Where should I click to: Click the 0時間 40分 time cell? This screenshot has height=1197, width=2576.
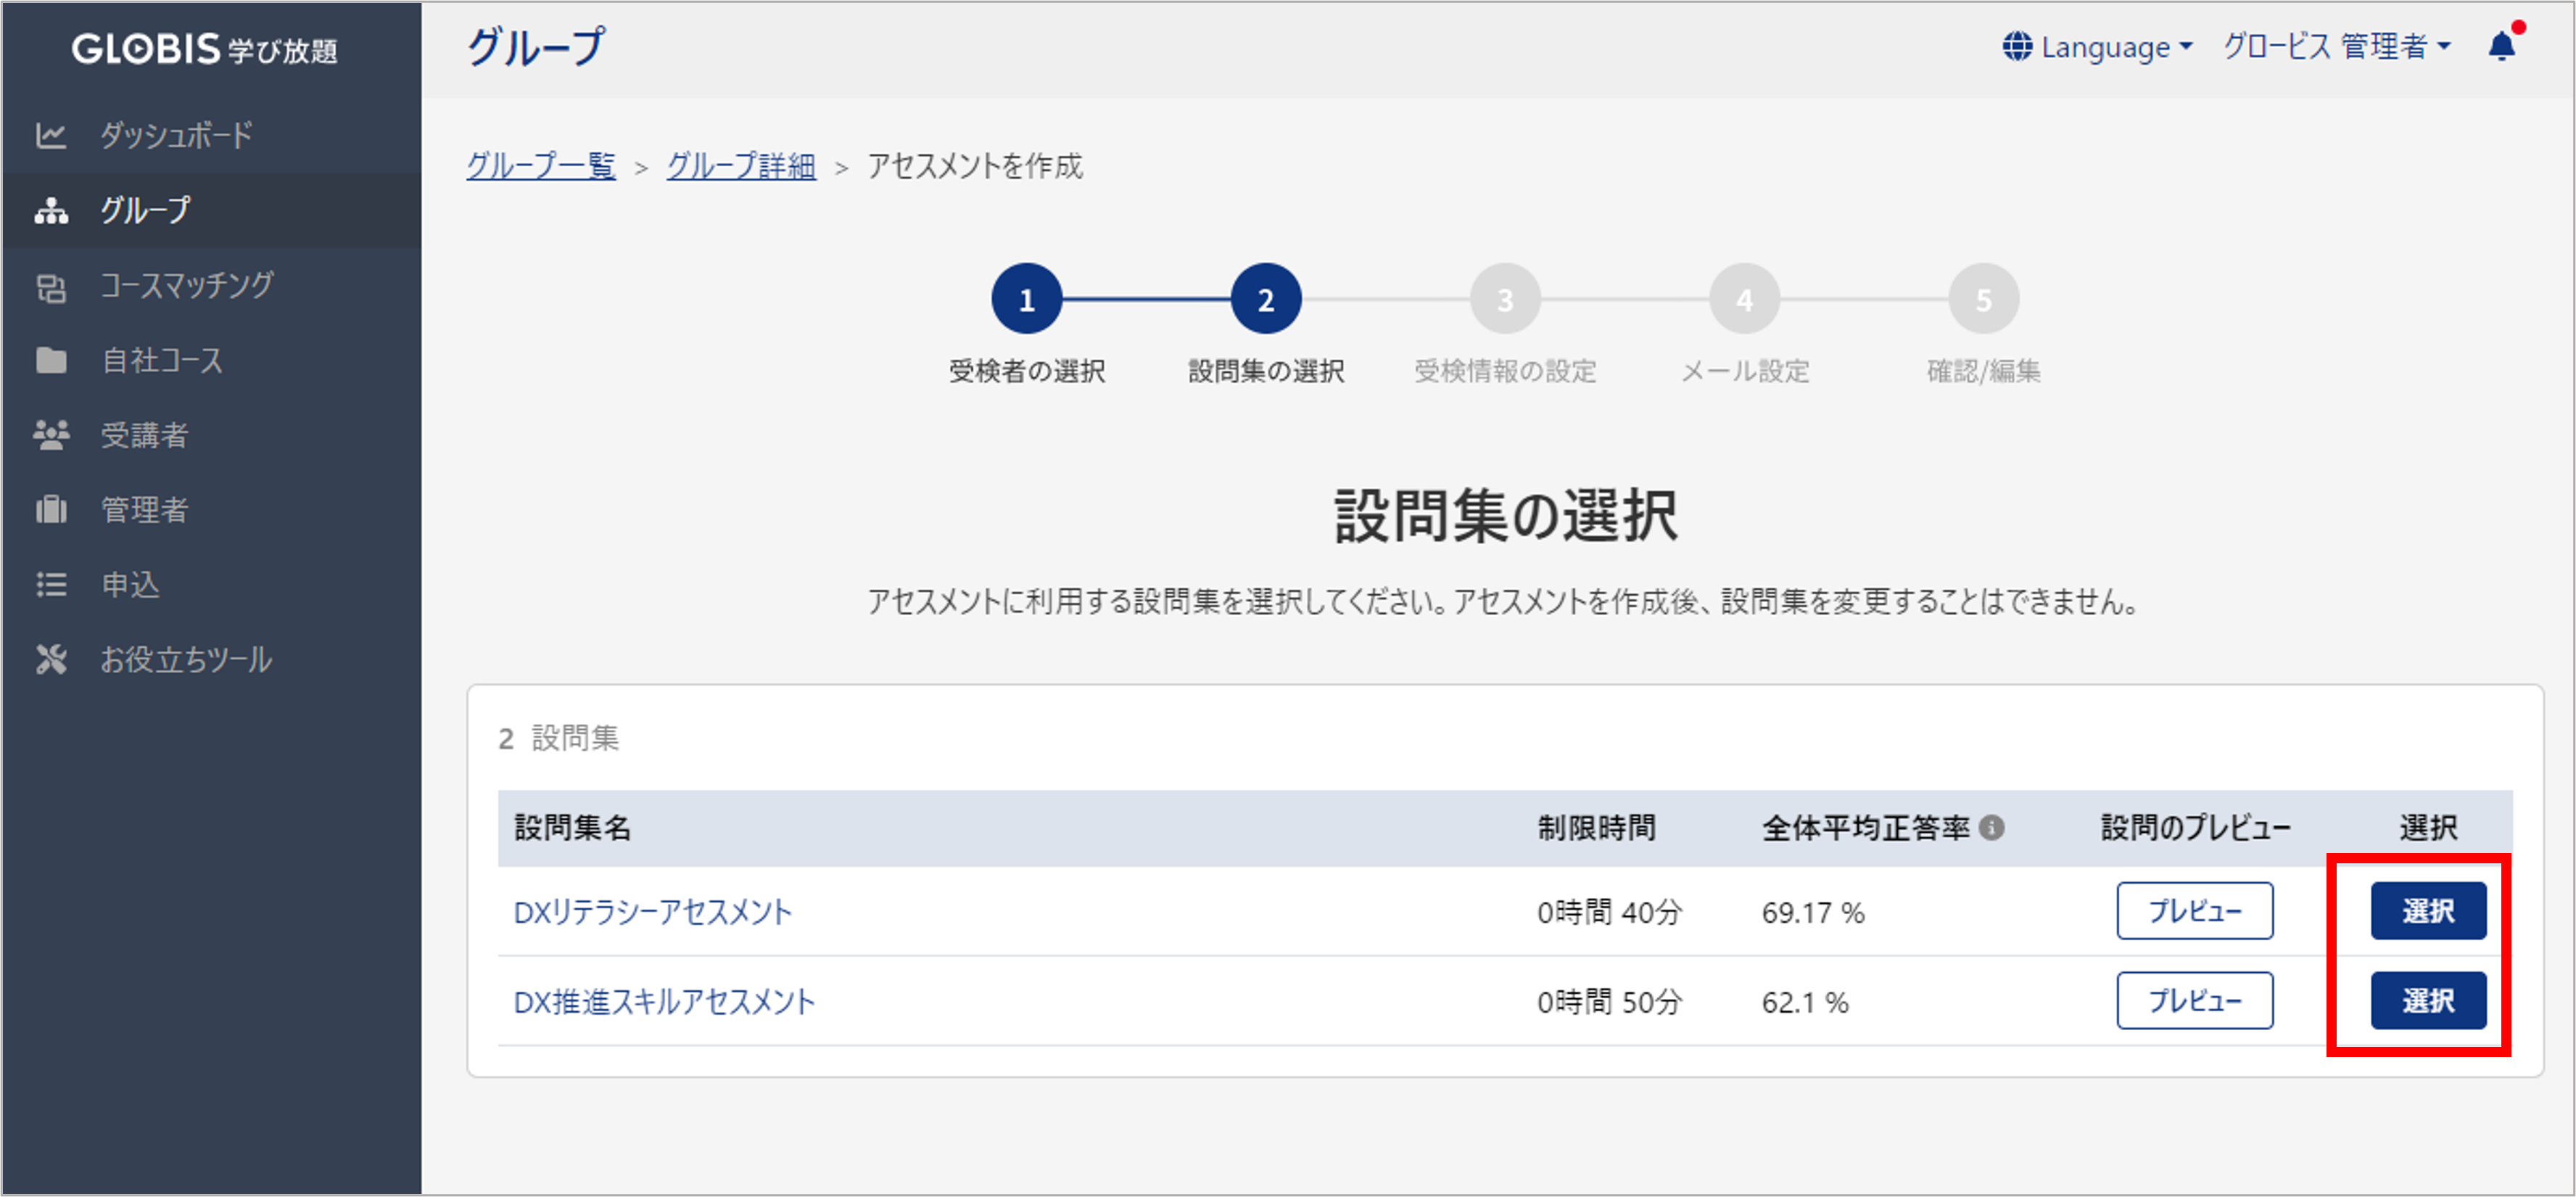[1610, 912]
